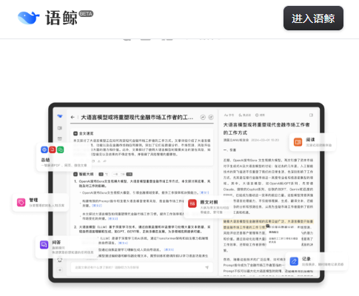This screenshot has height=296, width=359.
Task: Click the red PDF icon above 总结
Action: coord(53,149)
